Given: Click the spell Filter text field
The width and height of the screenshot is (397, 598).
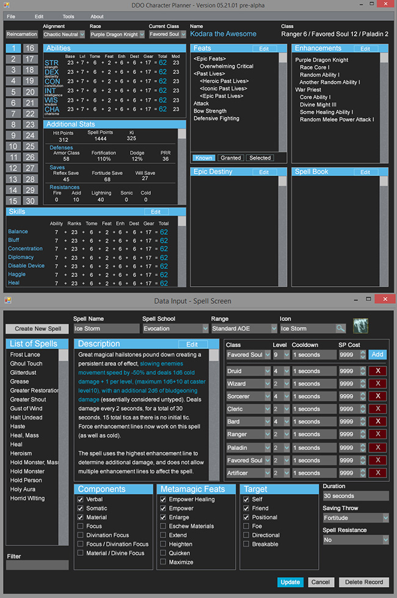Looking at the screenshot, I should [x=37, y=565].
